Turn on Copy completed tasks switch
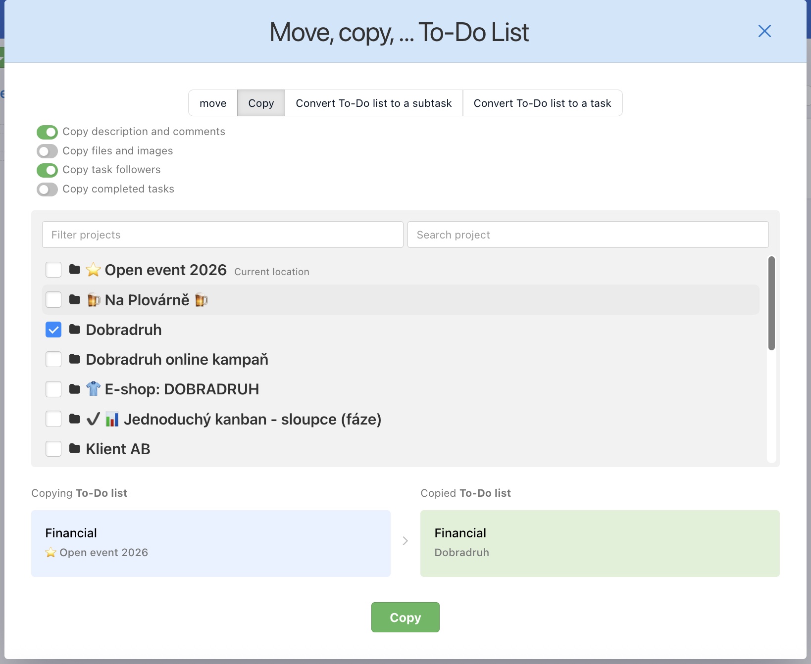 (x=47, y=190)
